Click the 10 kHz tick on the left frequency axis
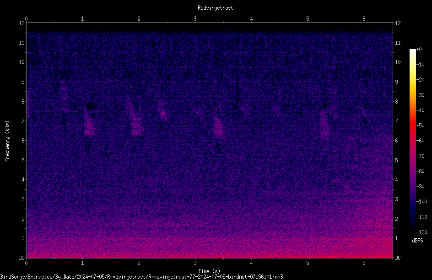Image resolution: width=432 pixels, height=280 pixels. (22, 62)
